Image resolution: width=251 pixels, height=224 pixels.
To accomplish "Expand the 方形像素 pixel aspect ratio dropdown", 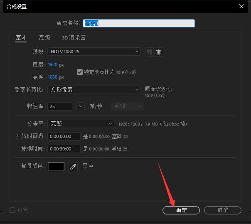I will pyautogui.click(x=94, y=89).
